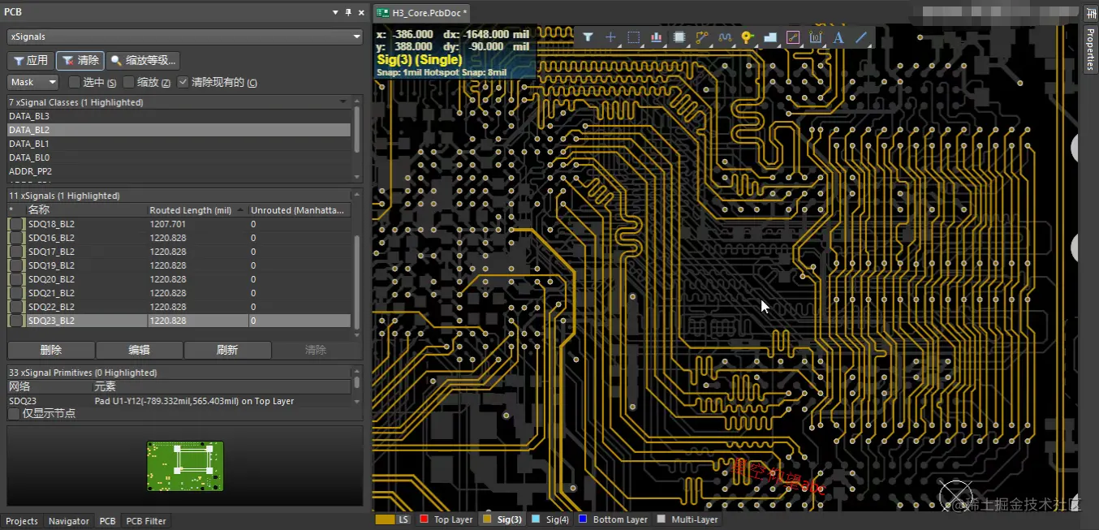1099x530 pixels.
Task: Sort by 名称 name column header
Action: click(x=86, y=210)
